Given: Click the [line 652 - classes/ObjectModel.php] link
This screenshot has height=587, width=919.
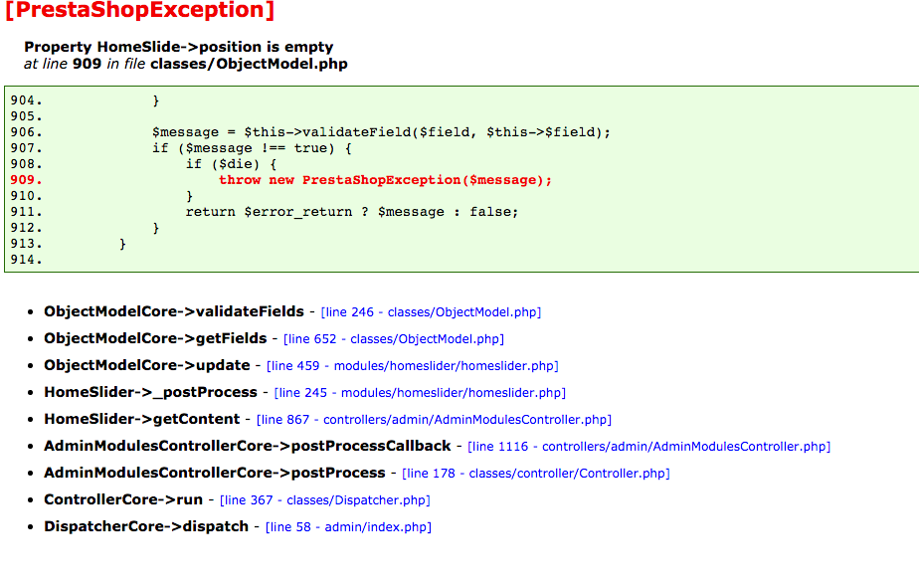Looking at the screenshot, I should (394, 339).
